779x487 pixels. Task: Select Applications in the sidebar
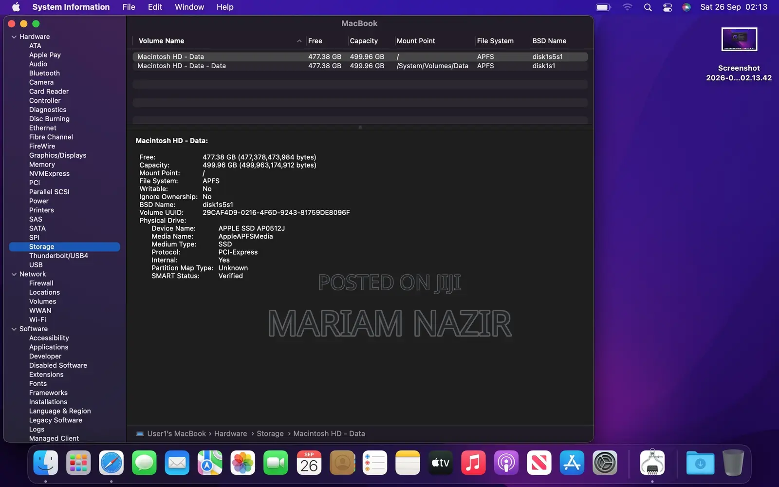49,347
